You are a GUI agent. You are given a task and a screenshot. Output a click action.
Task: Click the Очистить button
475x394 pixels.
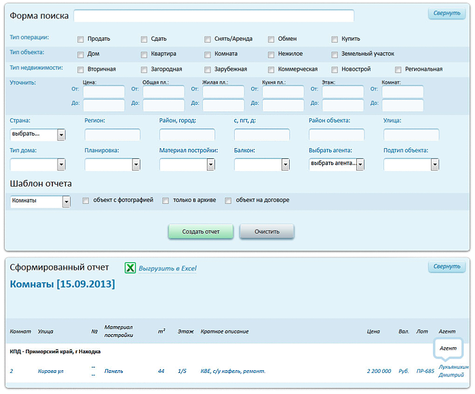(267, 232)
